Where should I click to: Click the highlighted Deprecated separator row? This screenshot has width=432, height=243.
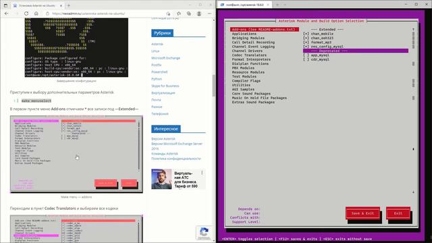point(356,51)
